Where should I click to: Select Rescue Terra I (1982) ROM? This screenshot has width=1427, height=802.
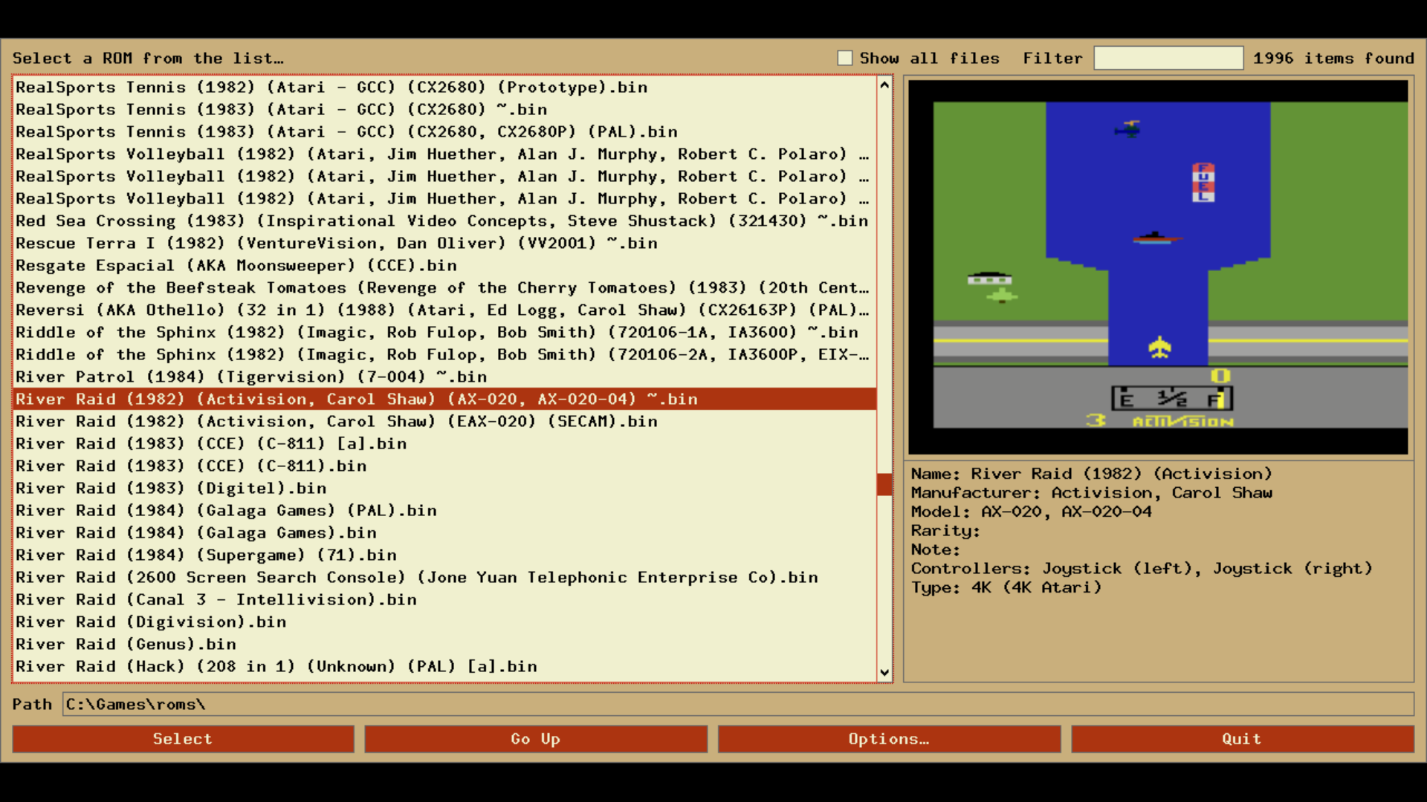[444, 244]
